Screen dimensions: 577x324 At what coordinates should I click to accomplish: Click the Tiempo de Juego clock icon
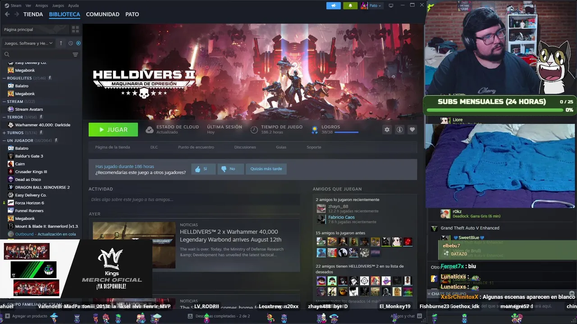(254, 130)
